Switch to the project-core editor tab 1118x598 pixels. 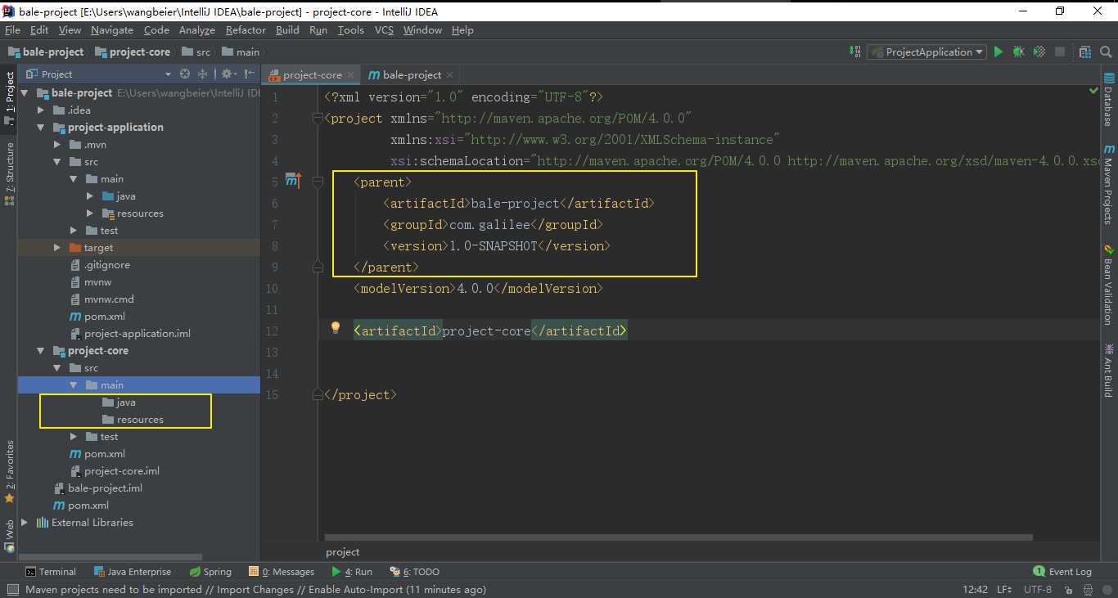click(312, 74)
